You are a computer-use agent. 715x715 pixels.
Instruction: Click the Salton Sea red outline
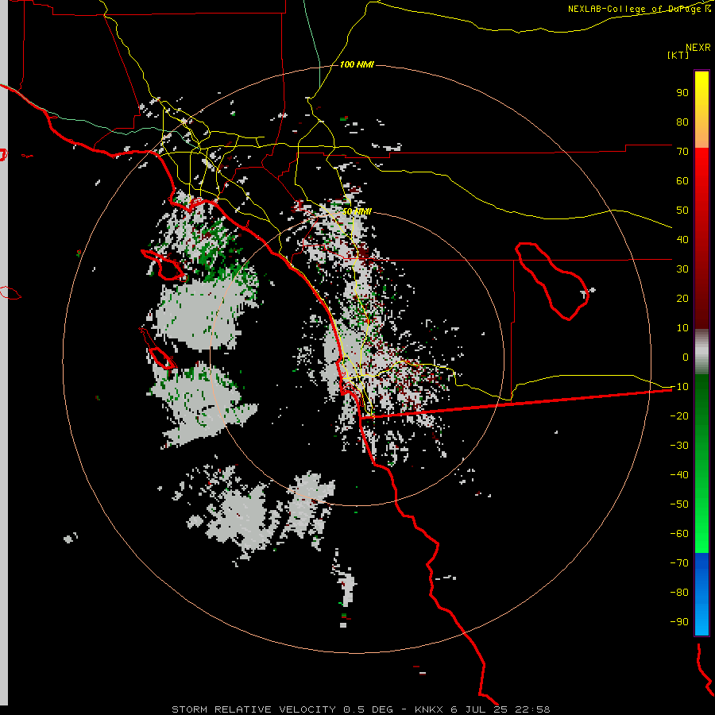(553, 280)
